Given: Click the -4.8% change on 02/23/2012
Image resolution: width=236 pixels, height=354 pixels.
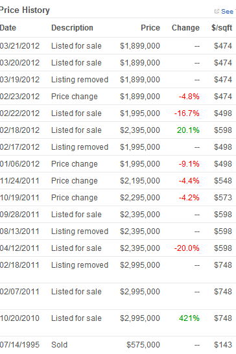Looking at the screenshot, I should 189,97.
